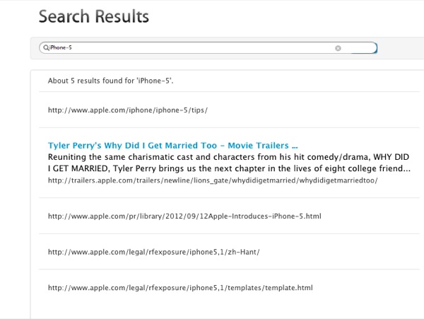424x319 pixels.
Task: Focus the iPhone-5 search input field
Action: tap(208, 48)
